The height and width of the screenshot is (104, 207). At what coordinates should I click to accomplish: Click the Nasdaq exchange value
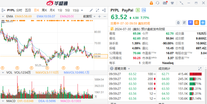click(x=168, y=63)
